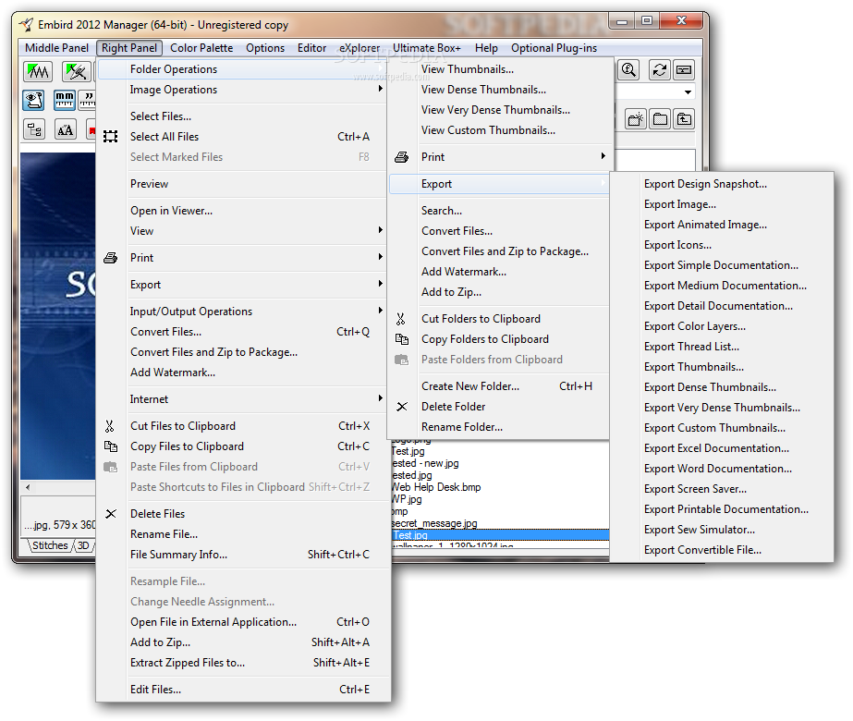Viewport: 853px width, 721px height.
Task: Click the scissors icon for Cut Files
Action: click(110, 426)
